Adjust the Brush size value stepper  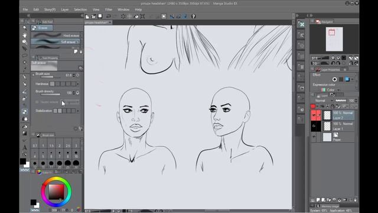[74, 75]
